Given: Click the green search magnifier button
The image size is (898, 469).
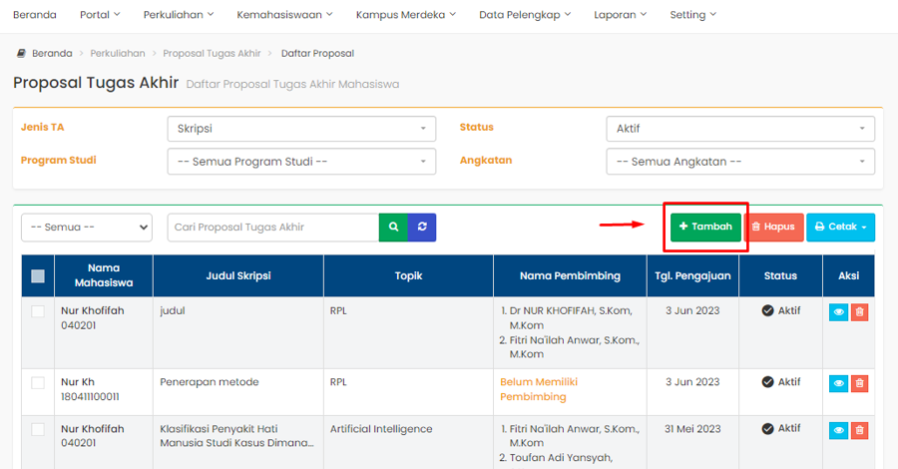Looking at the screenshot, I should click(x=393, y=228).
